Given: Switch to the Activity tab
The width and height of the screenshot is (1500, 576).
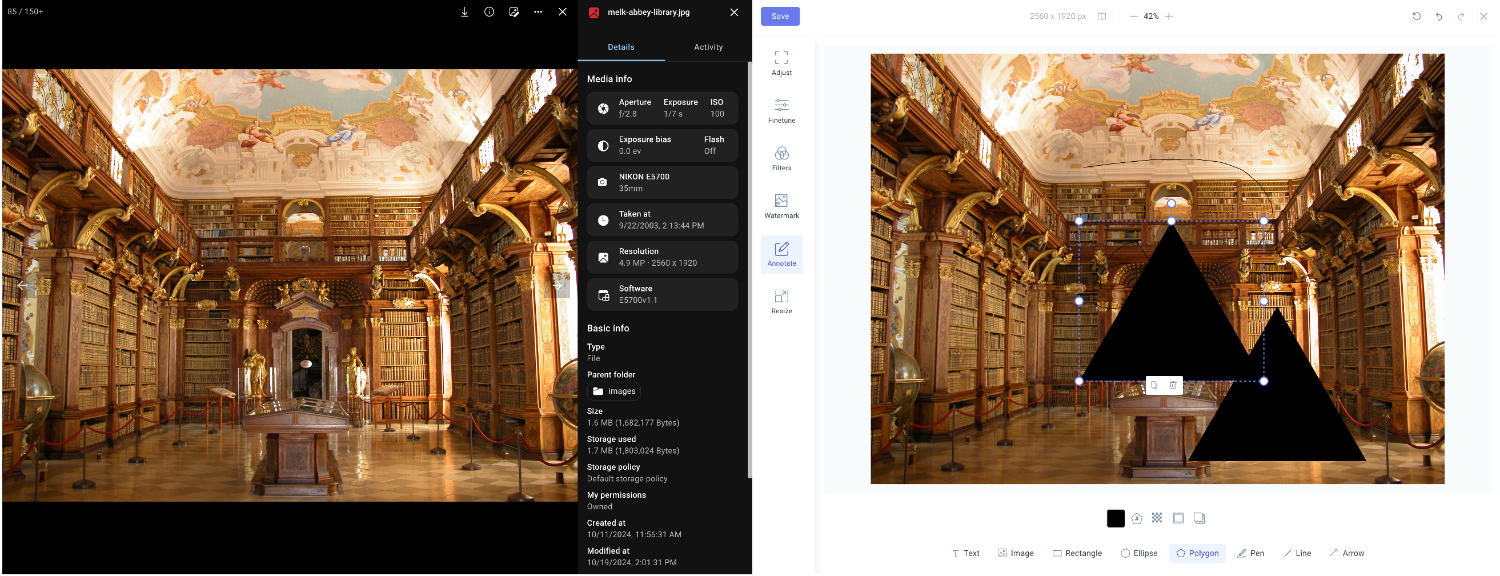Looking at the screenshot, I should point(708,47).
